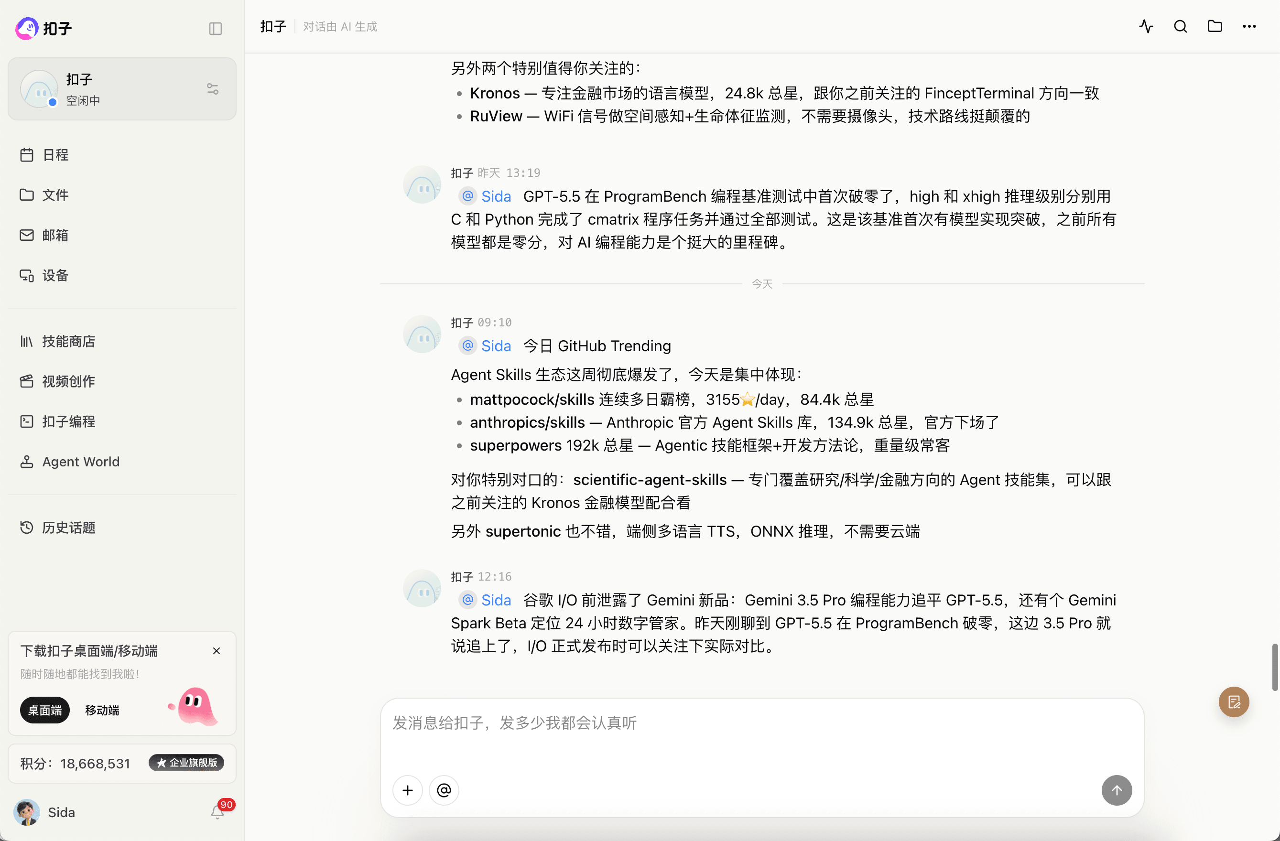This screenshot has height=841, width=1280.
Task: Click the plus attachment button
Action: (x=408, y=790)
